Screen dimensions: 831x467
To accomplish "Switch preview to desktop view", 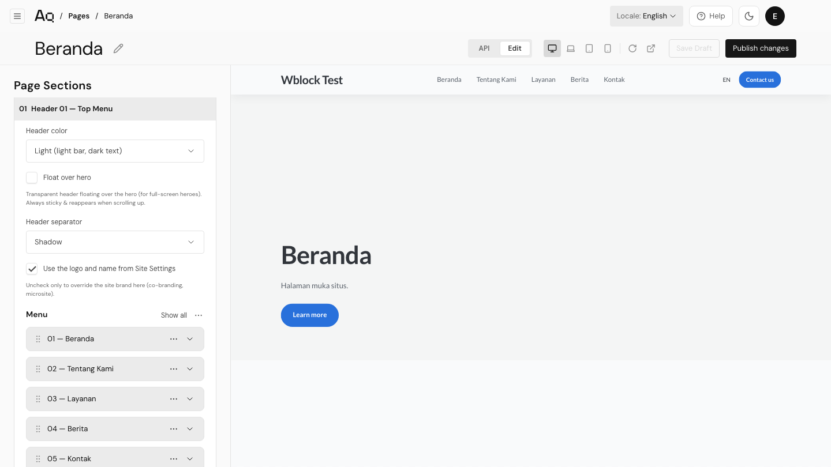I will [552, 48].
